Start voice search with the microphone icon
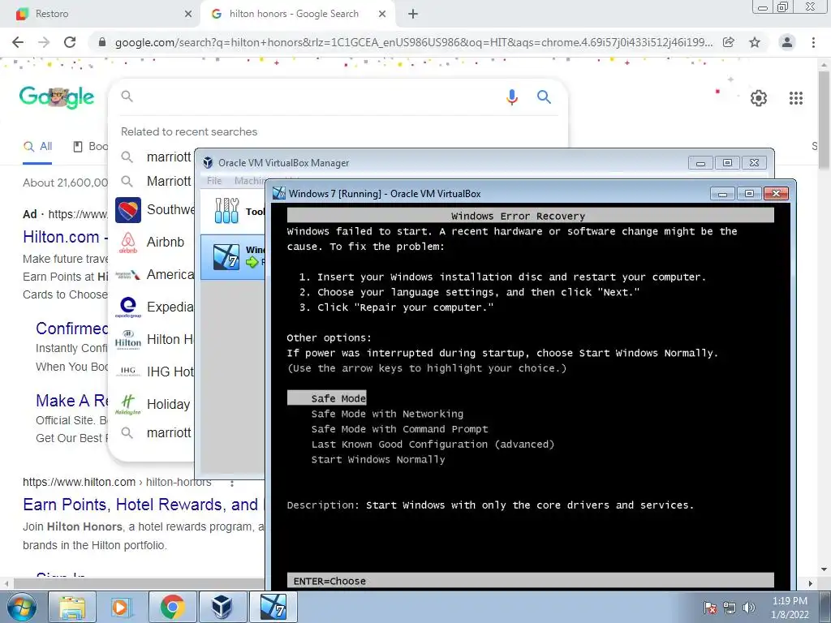 [511, 97]
